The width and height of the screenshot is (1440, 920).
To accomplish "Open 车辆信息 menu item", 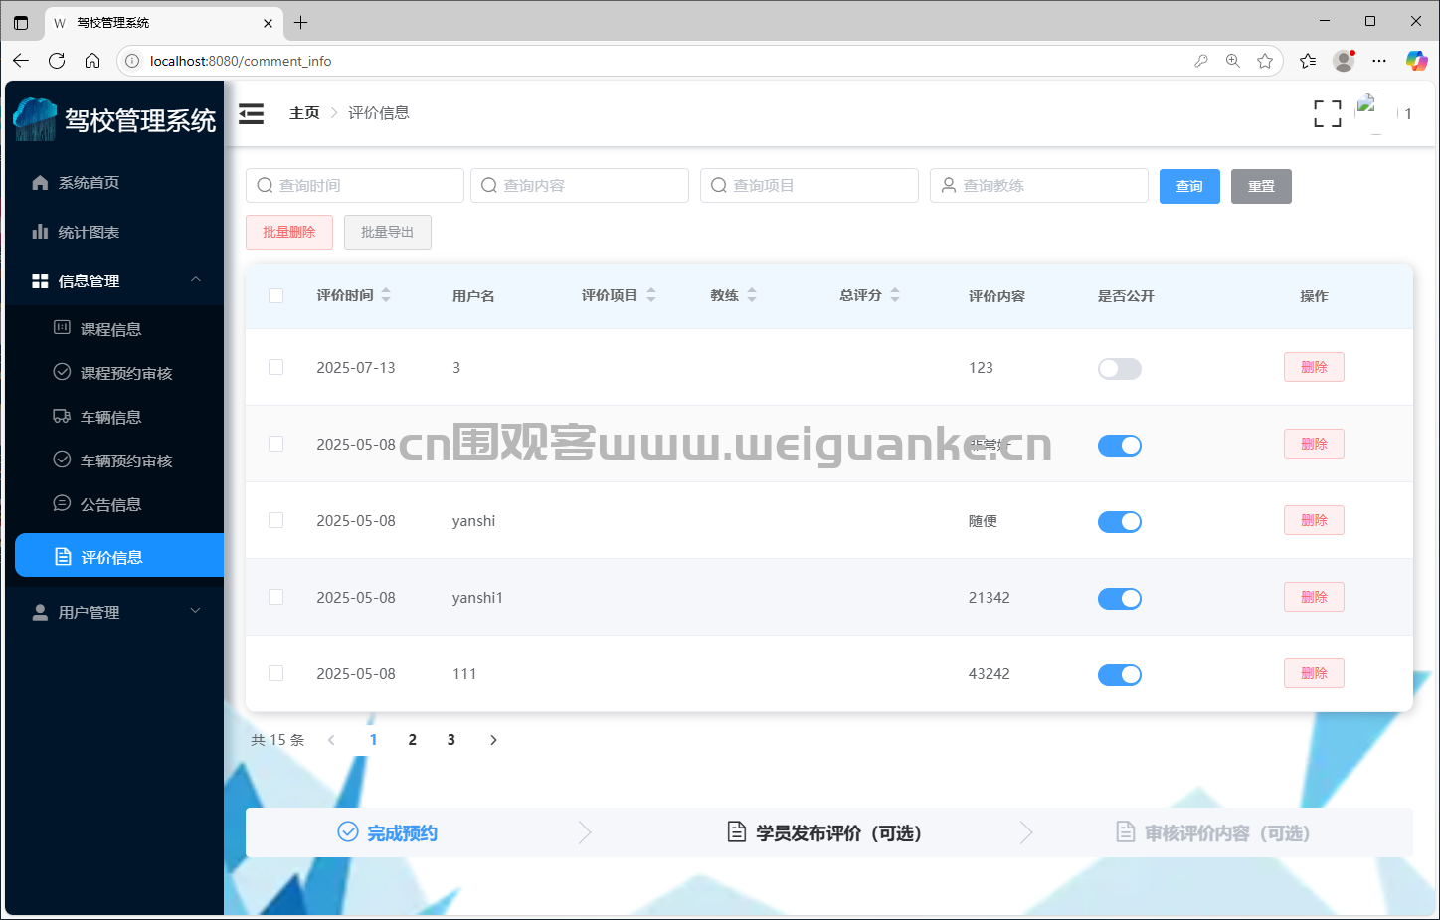I will [114, 417].
